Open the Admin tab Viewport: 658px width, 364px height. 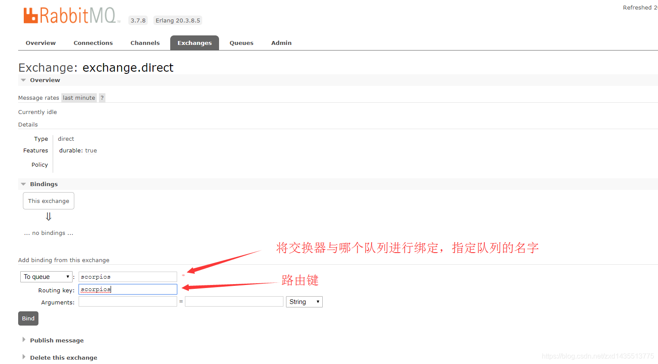coord(281,43)
